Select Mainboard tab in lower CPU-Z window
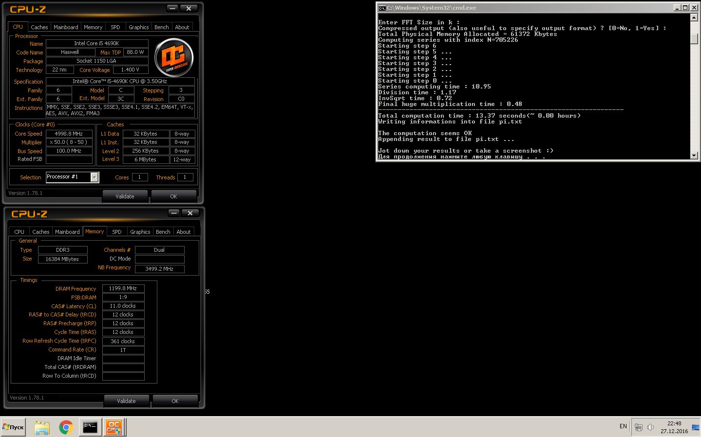This screenshot has width=701, height=437. [x=67, y=232]
